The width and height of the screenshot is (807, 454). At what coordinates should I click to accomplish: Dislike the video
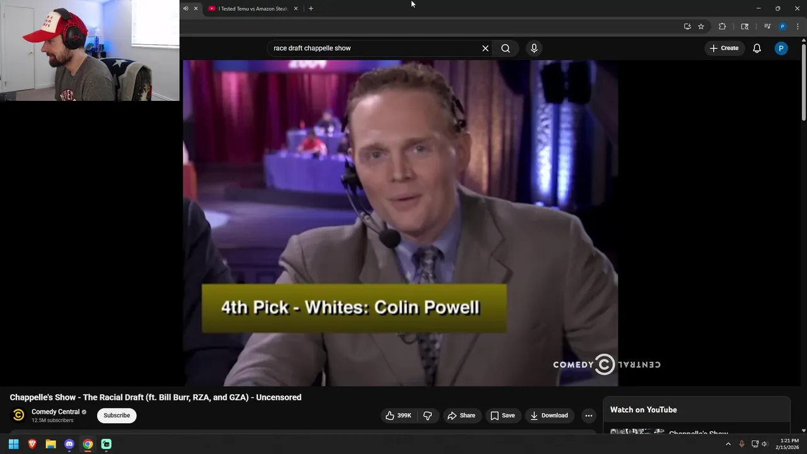pos(427,416)
